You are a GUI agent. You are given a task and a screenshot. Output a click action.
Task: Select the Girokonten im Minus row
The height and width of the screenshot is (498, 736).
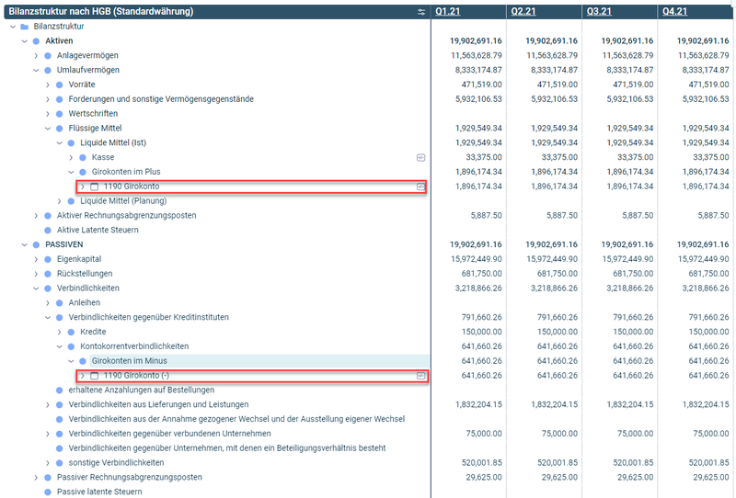129,361
